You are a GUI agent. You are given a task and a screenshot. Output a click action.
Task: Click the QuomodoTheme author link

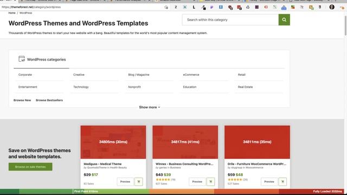point(97,167)
